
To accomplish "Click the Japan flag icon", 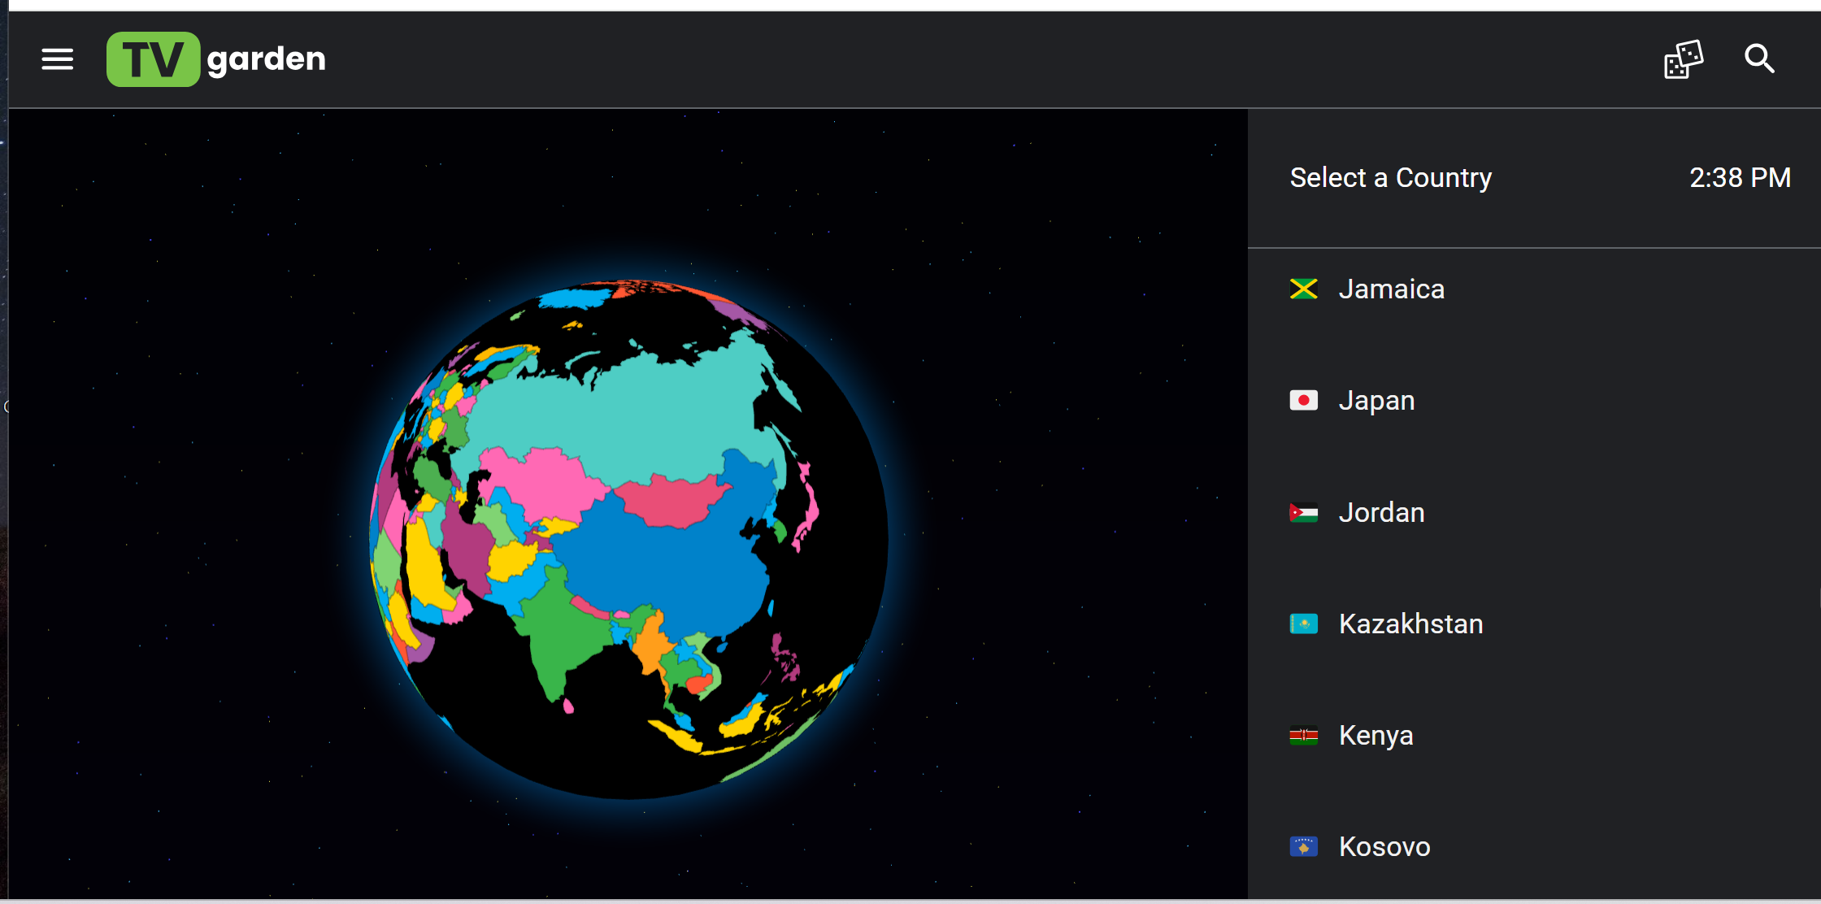I will [x=1303, y=401].
